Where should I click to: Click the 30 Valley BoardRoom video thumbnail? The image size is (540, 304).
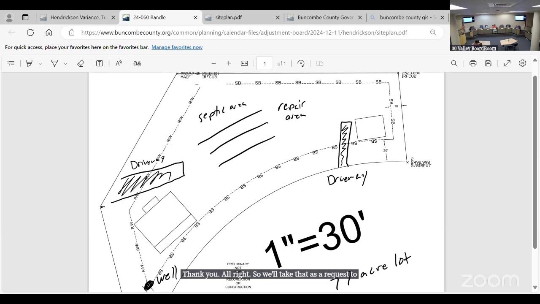click(x=495, y=25)
